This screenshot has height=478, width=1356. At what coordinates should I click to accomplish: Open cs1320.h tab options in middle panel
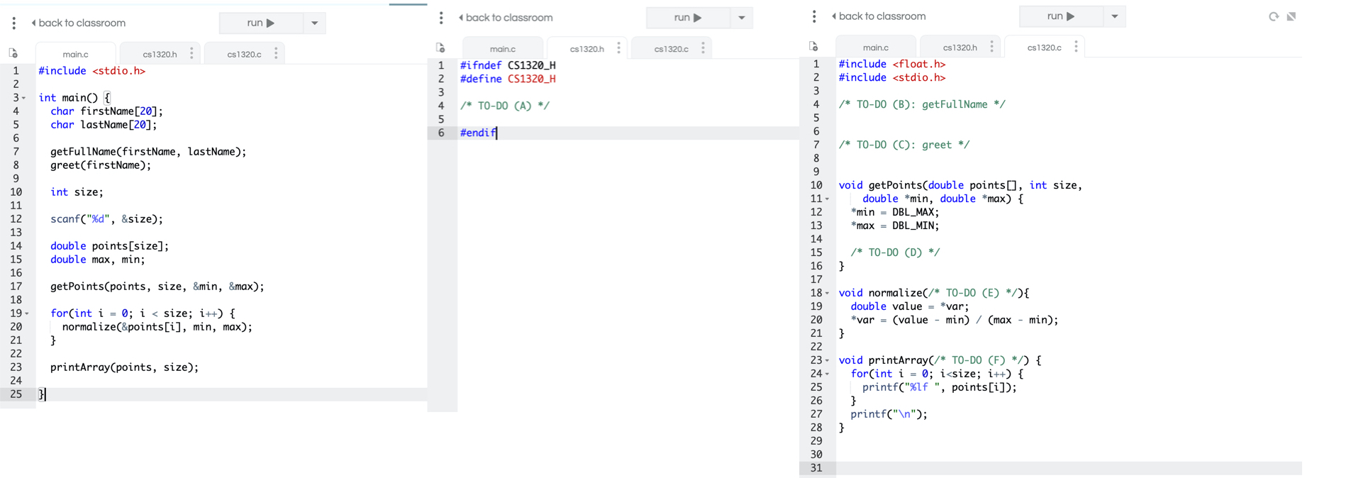[618, 48]
